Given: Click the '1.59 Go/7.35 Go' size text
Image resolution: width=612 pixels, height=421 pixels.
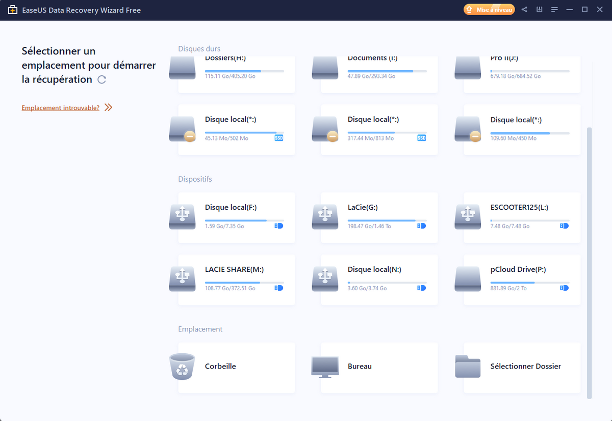Looking at the screenshot, I should tap(224, 226).
